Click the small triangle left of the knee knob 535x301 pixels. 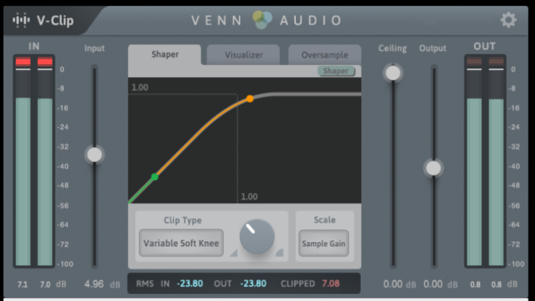point(233,252)
